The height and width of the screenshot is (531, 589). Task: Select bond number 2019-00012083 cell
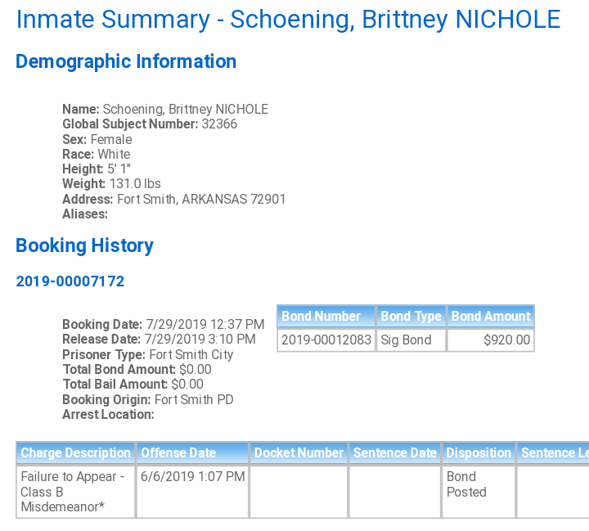tap(326, 340)
